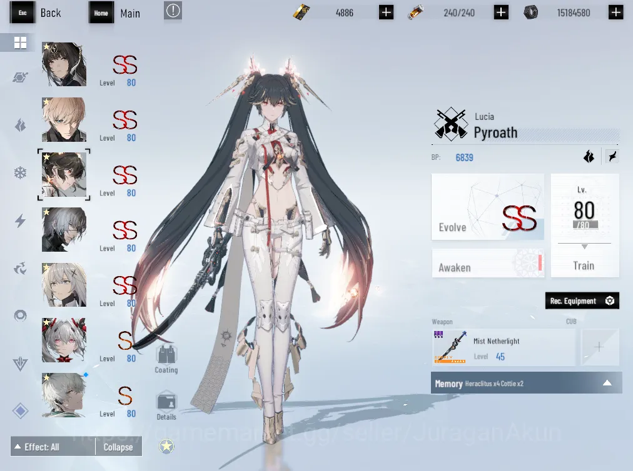Viewport: 633px width, 471px height.
Task: Click the slash attribute icon beside BP
Action: click(612, 156)
